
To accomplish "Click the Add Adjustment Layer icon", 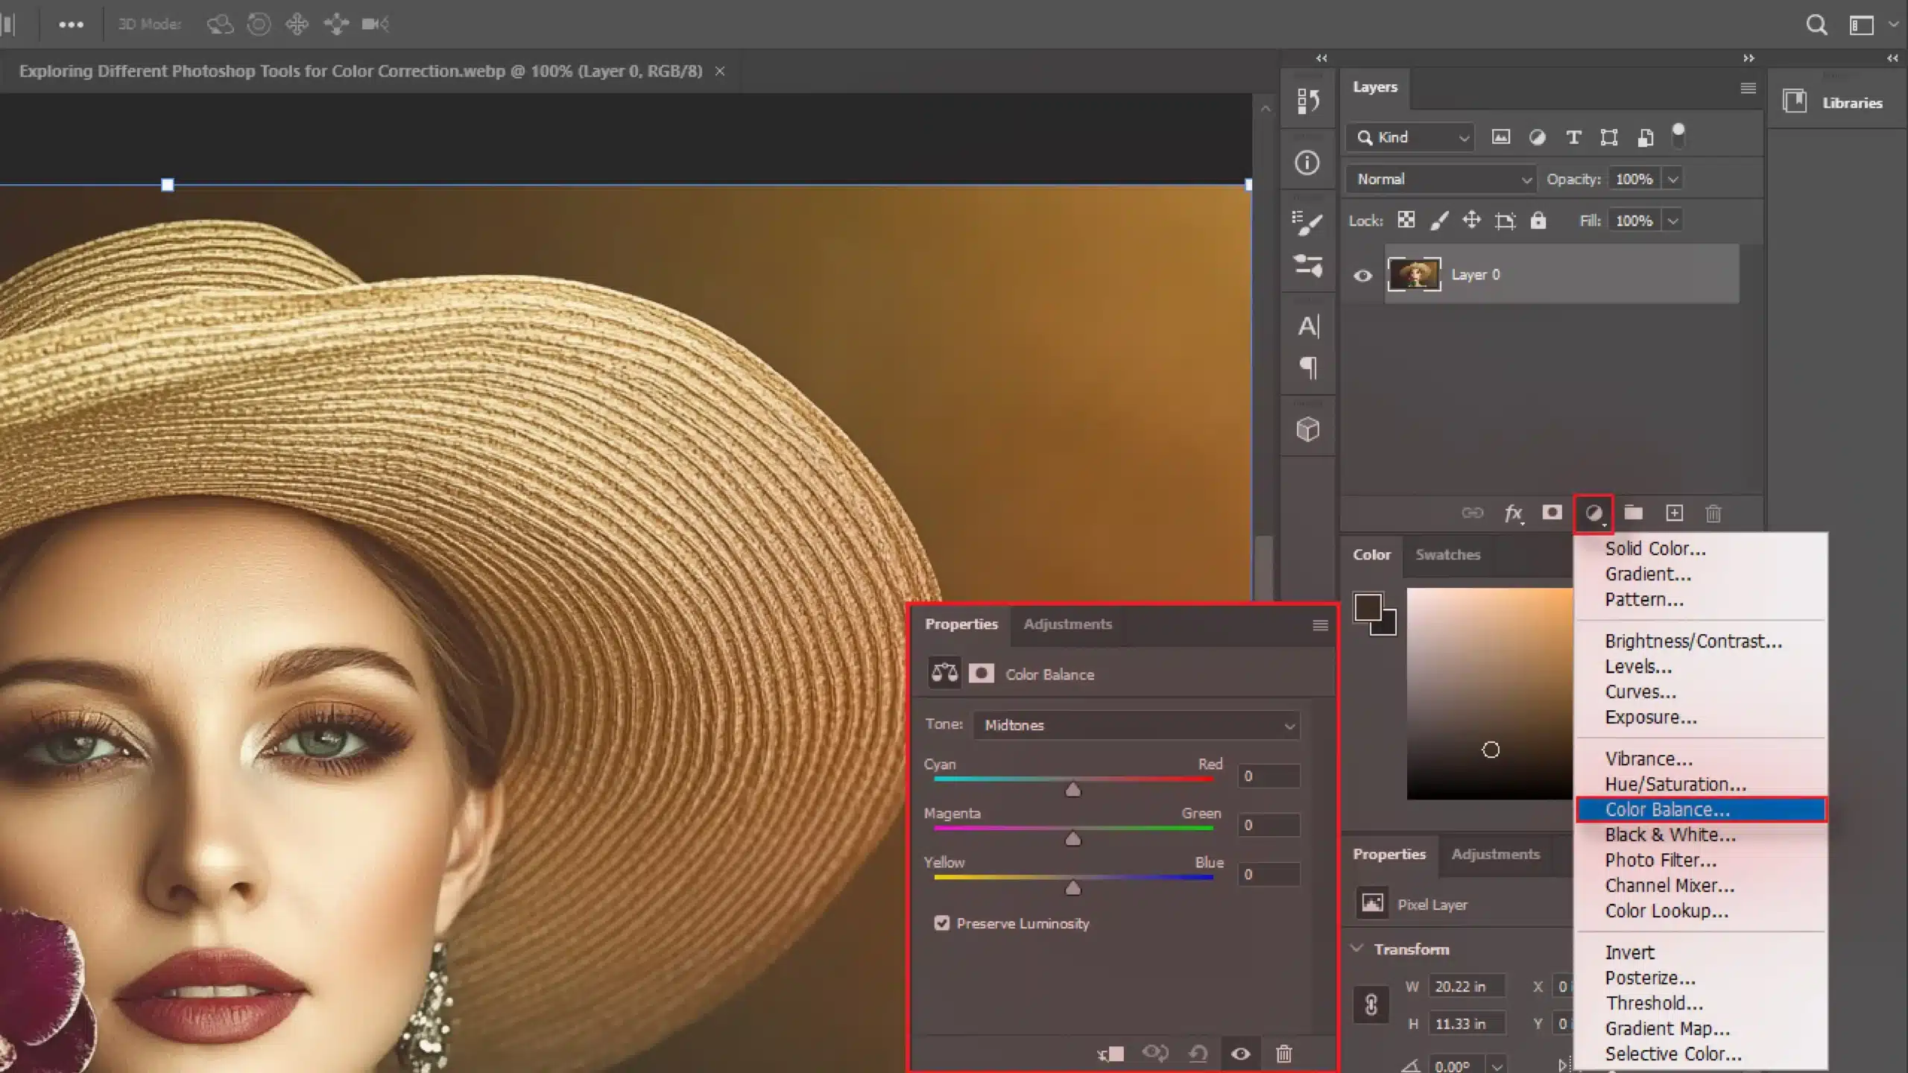I will pyautogui.click(x=1593, y=512).
